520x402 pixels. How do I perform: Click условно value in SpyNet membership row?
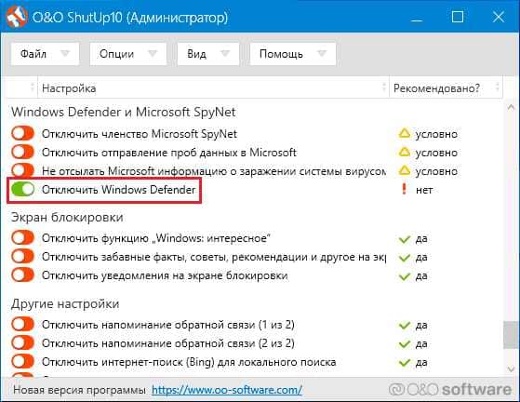pyautogui.click(x=436, y=134)
